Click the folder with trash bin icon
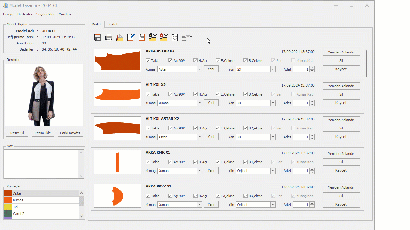410x230 pixels. click(x=164, y=37)
